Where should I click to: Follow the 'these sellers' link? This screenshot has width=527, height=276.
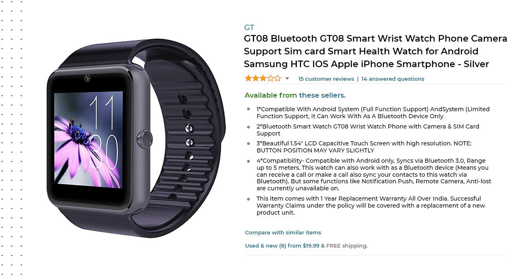(322, 95)
